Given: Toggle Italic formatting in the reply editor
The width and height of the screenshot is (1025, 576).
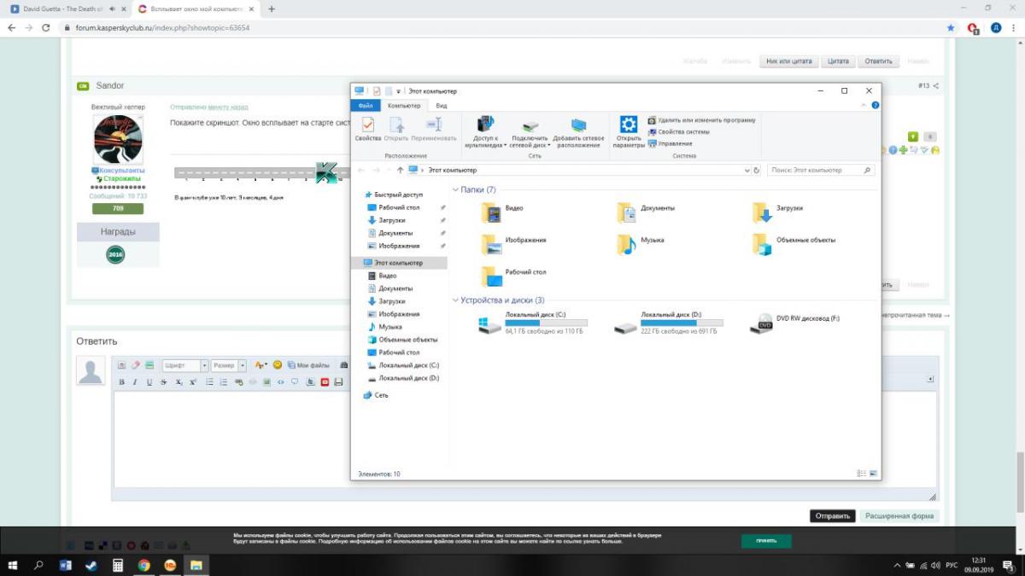Looking at the screenshot, I should pos(136,382).
